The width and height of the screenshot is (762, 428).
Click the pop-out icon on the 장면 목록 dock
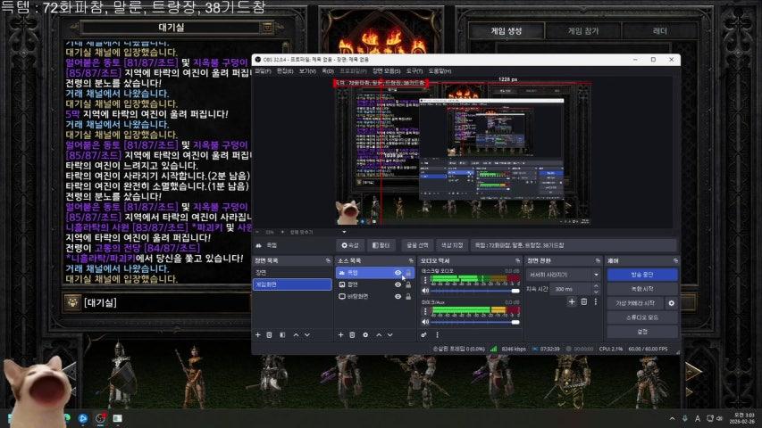coord(328,261)
